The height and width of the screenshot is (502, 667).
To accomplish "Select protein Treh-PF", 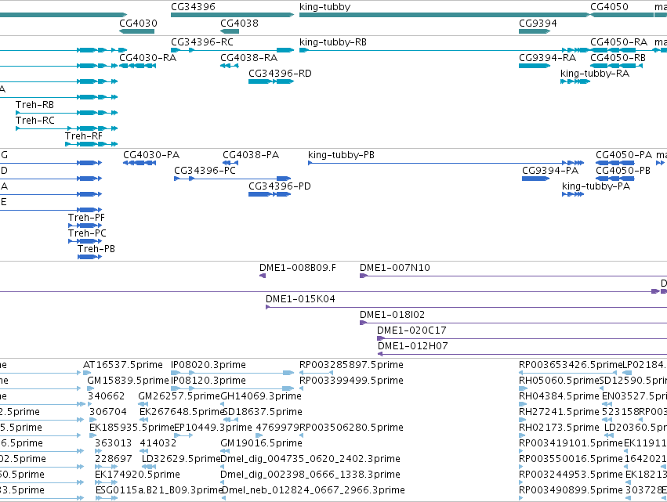I will click(85, 226).
